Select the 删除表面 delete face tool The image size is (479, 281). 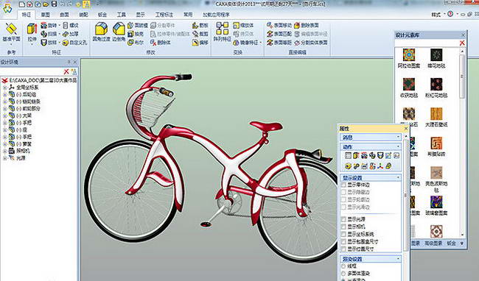coord(307,25)
